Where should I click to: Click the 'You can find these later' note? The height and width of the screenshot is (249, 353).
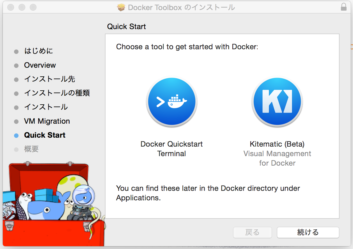click(x=208, y=193)
